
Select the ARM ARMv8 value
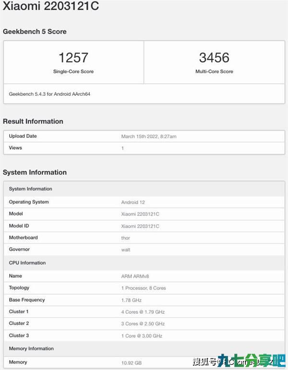click(x=135, y=276)
